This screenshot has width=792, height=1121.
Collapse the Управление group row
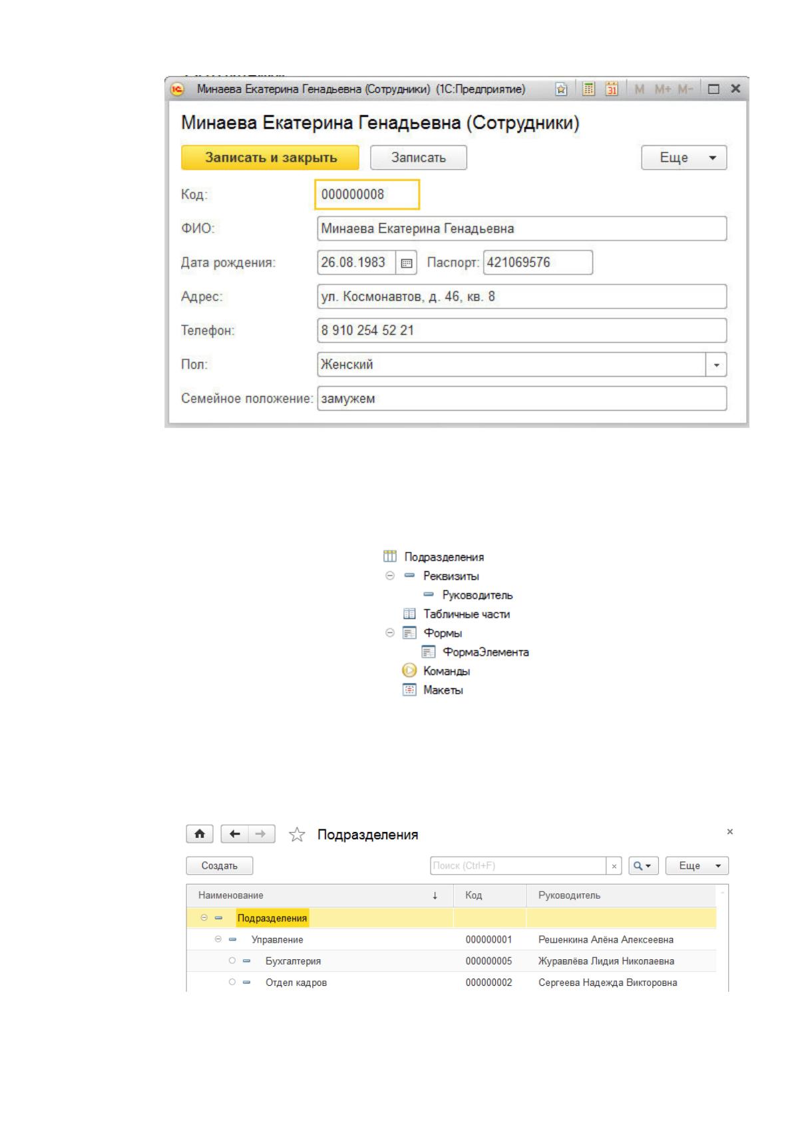pos(218,939)
